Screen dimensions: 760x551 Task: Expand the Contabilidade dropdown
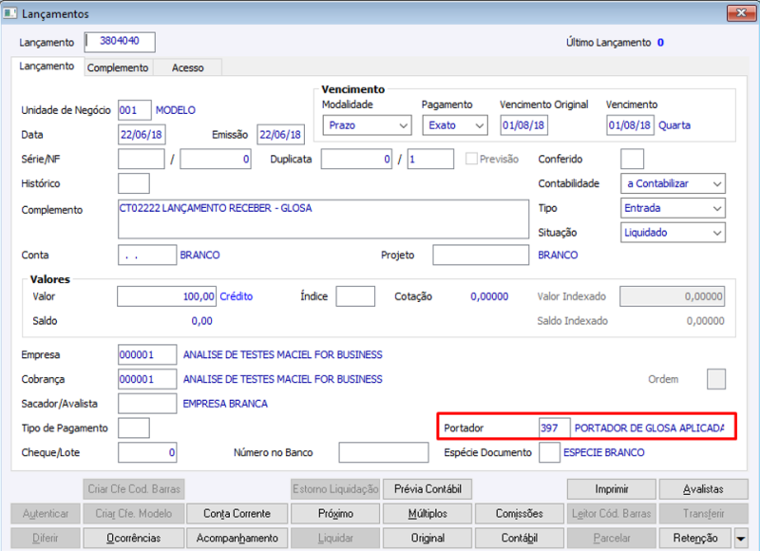(673, 183)
